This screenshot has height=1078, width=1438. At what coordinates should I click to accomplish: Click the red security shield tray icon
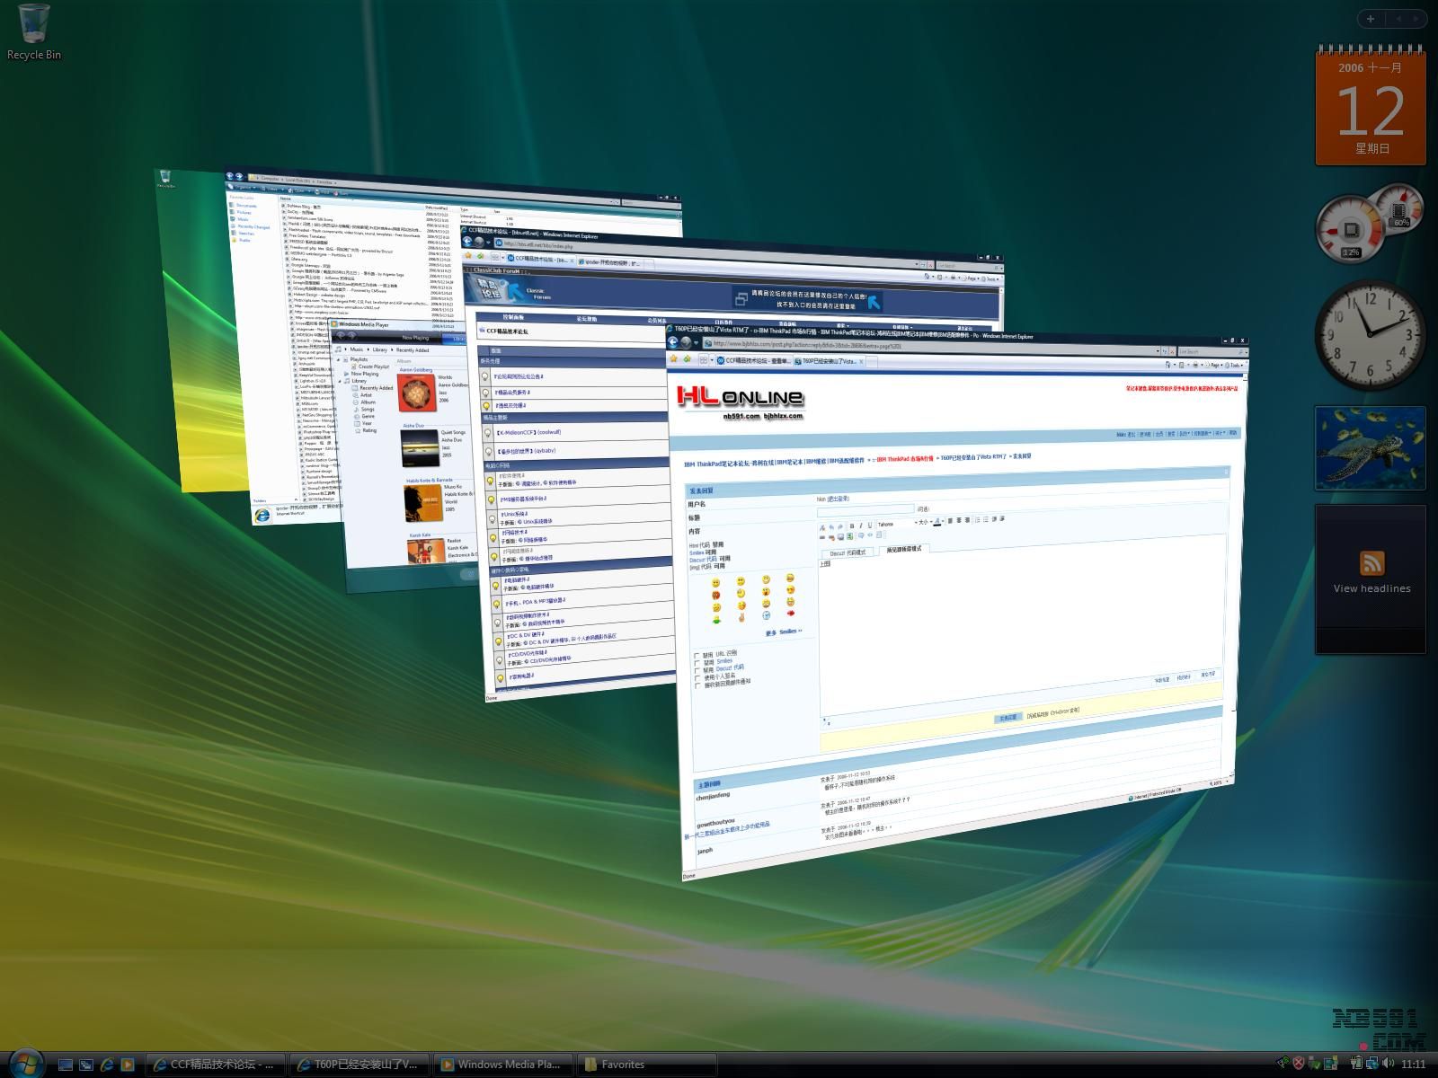click(x=1299, y=1064)
